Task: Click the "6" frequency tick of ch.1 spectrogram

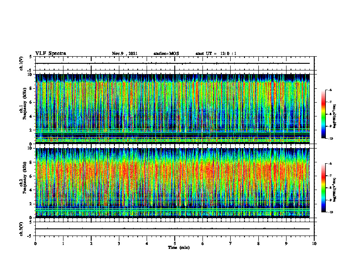Action: 31,103
